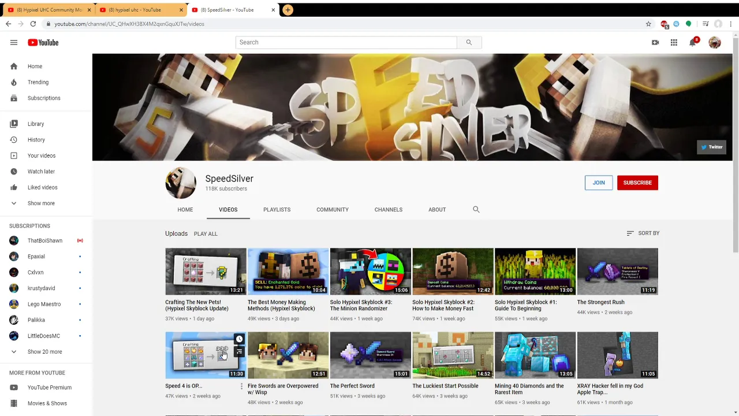Click the Twitter link on banner
739x416 pixels.
[x=711, y=147]
